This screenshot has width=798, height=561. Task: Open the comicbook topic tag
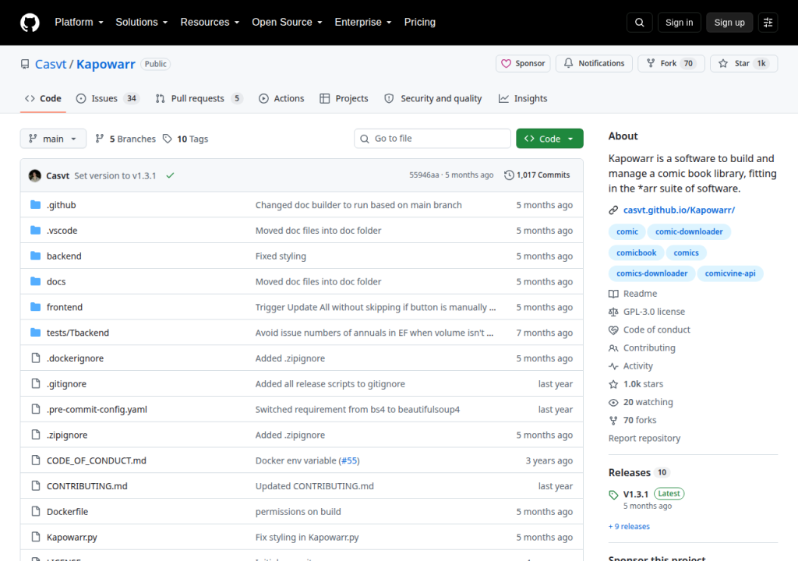click(636, 252)
